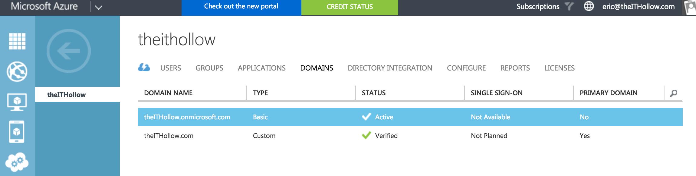Switch to the DIRECTORY INTEGRATION tab
This screenshot has height=176, width=696.
(x=390, y=68)
